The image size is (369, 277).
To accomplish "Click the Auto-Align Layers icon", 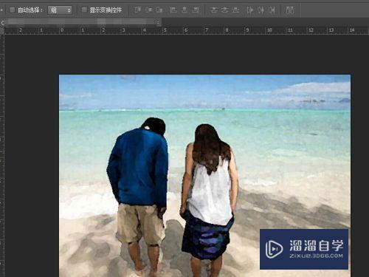I will click(x=290, y=10).
